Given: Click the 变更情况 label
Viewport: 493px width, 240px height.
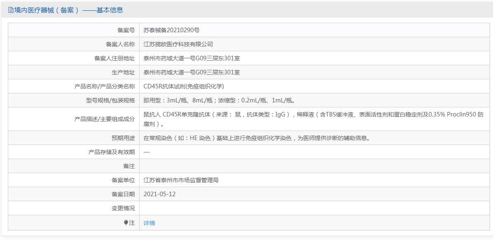Looking at the screenshot, I should 123,208.
